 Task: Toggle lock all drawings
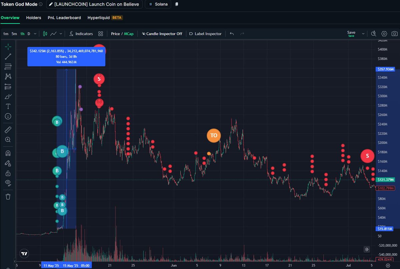click(x=8, y=173)
